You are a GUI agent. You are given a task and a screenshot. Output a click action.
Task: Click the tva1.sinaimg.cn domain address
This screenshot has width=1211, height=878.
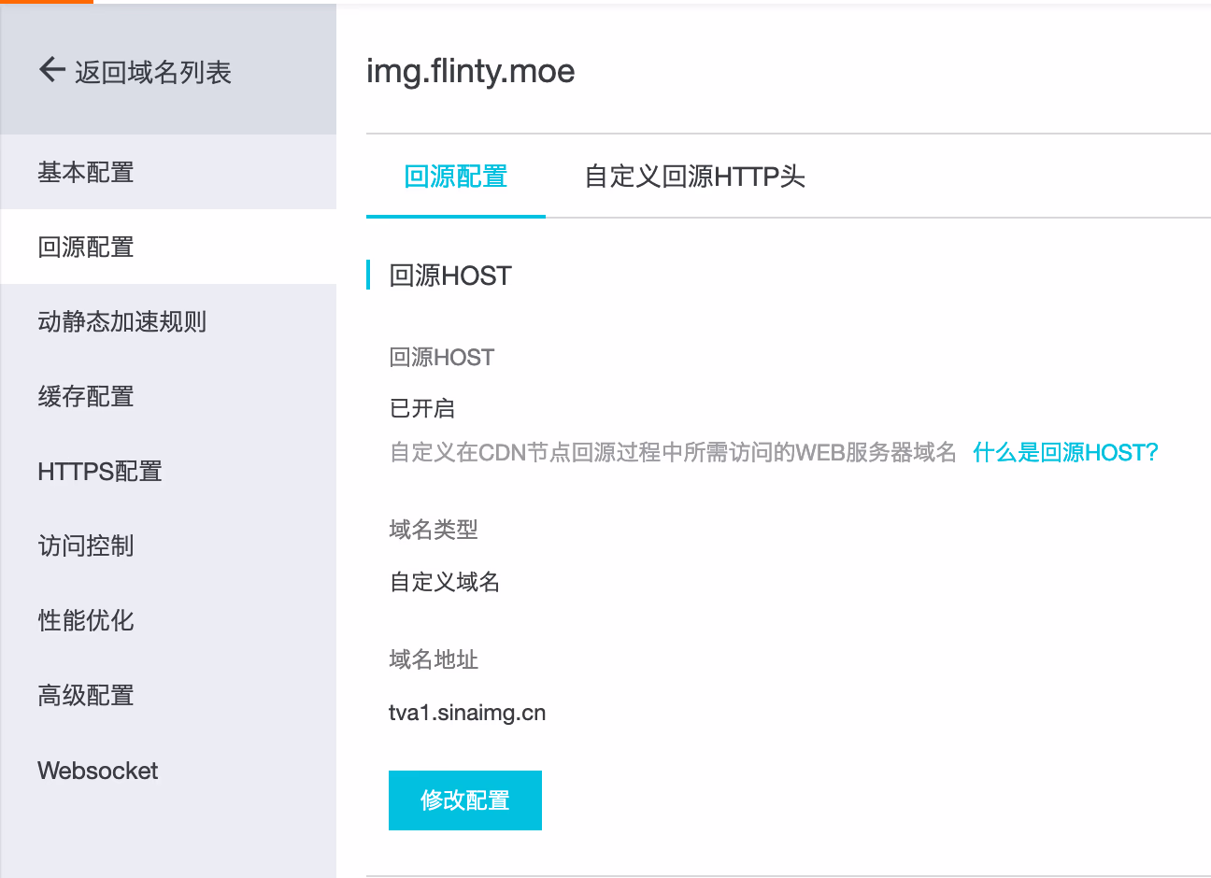(x=467, y=713)
